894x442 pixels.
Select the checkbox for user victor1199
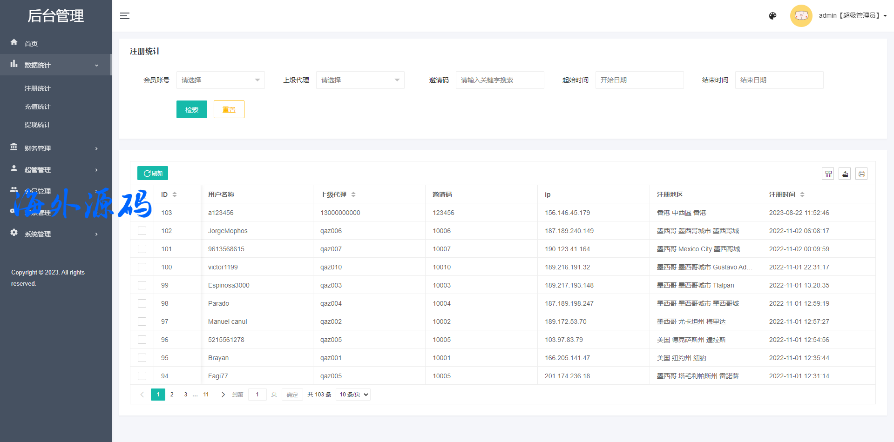coord(142,267)
